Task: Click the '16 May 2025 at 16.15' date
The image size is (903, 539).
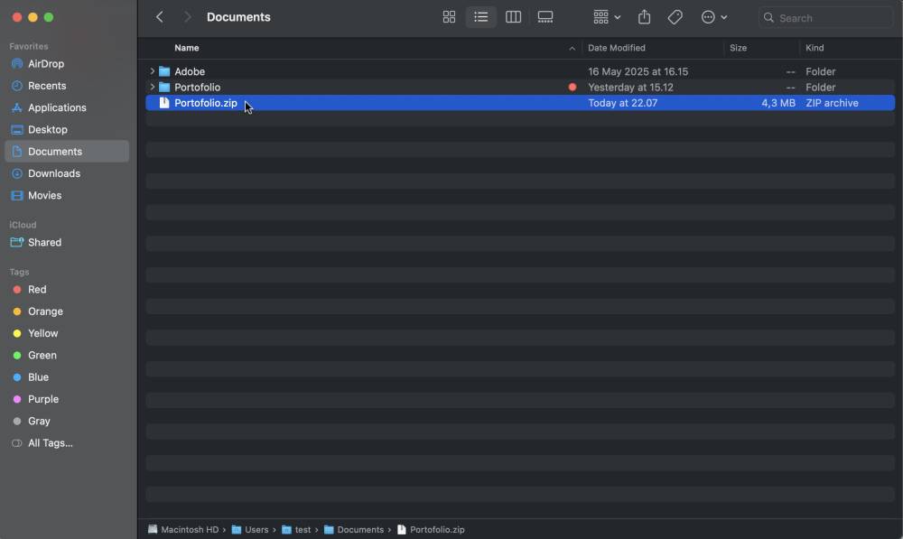Action: coord(638,71)
